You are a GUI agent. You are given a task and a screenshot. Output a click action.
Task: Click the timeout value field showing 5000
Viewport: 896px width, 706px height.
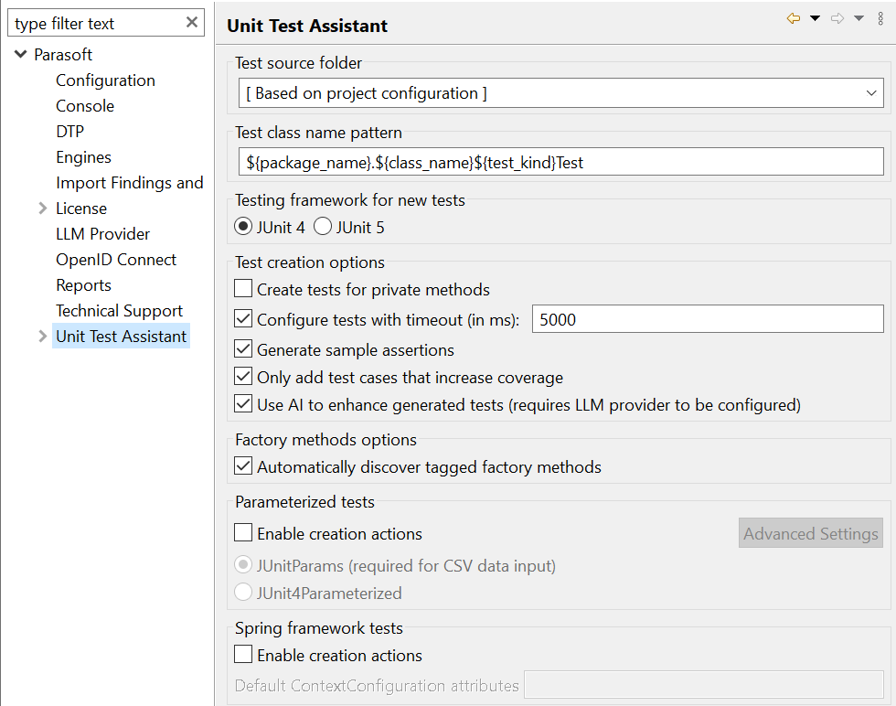pyautogui.click(x=708, y=319)
